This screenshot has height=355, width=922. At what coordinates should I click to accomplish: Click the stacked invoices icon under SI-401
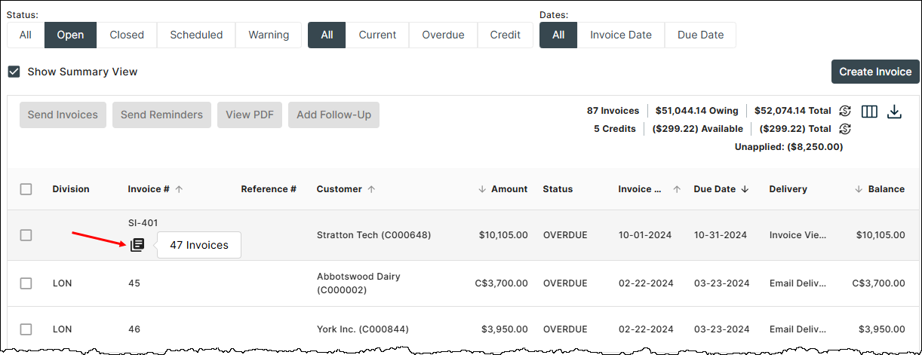coord(137,245)
